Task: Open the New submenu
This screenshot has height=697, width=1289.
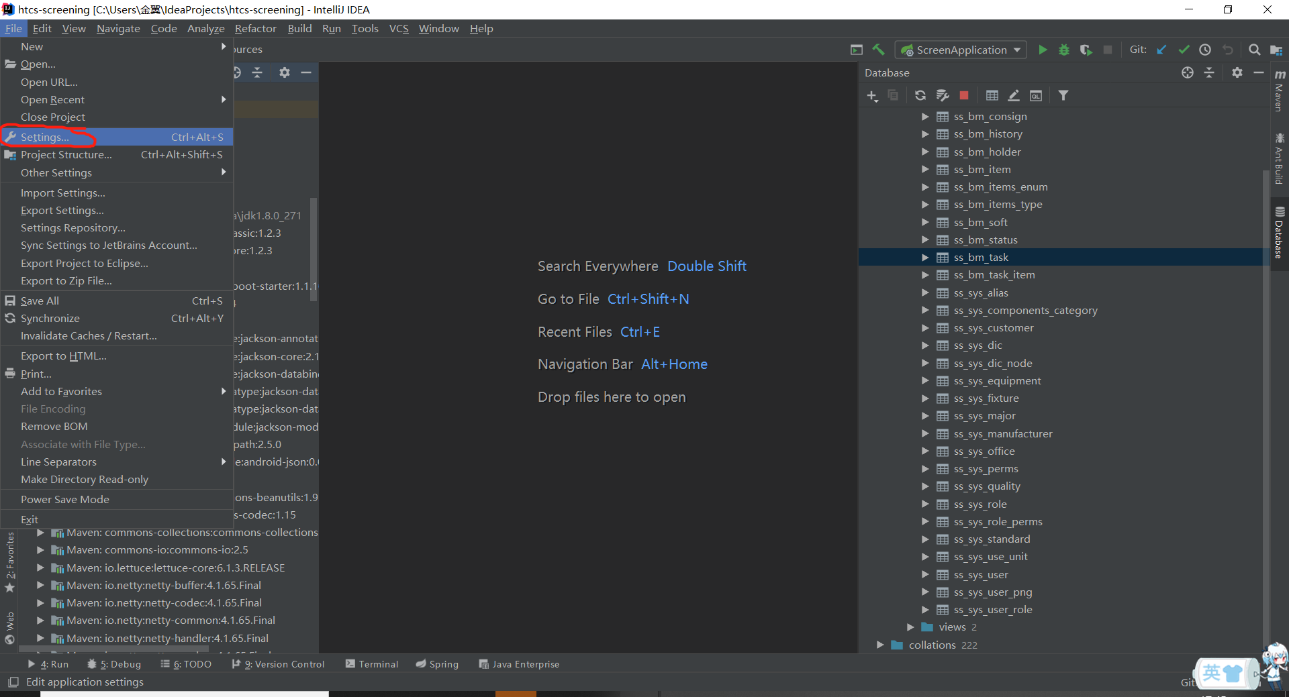Action: click(117, 47)
